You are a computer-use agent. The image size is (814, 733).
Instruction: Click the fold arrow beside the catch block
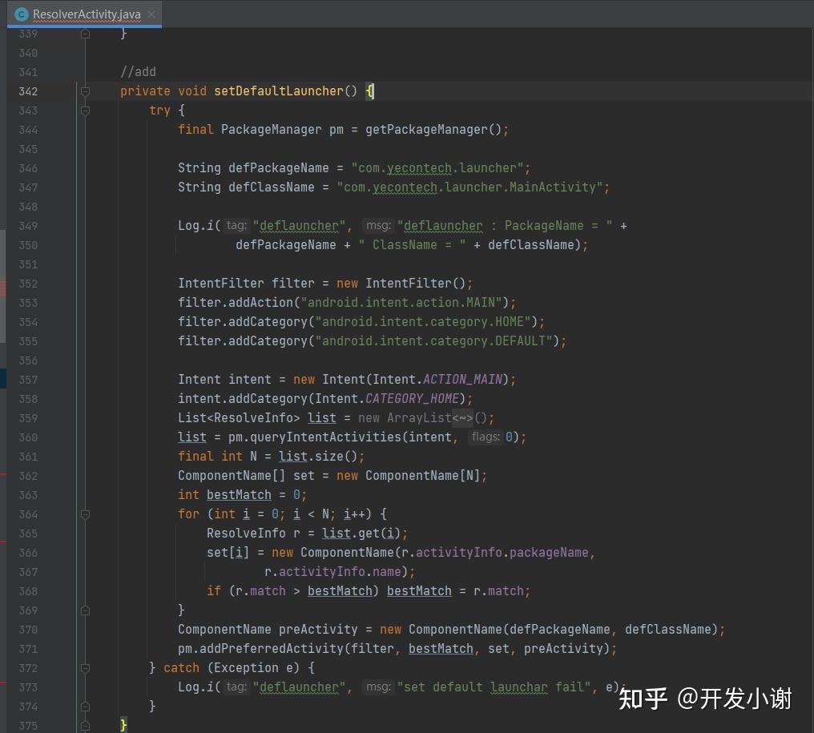(x=85, y=667)
